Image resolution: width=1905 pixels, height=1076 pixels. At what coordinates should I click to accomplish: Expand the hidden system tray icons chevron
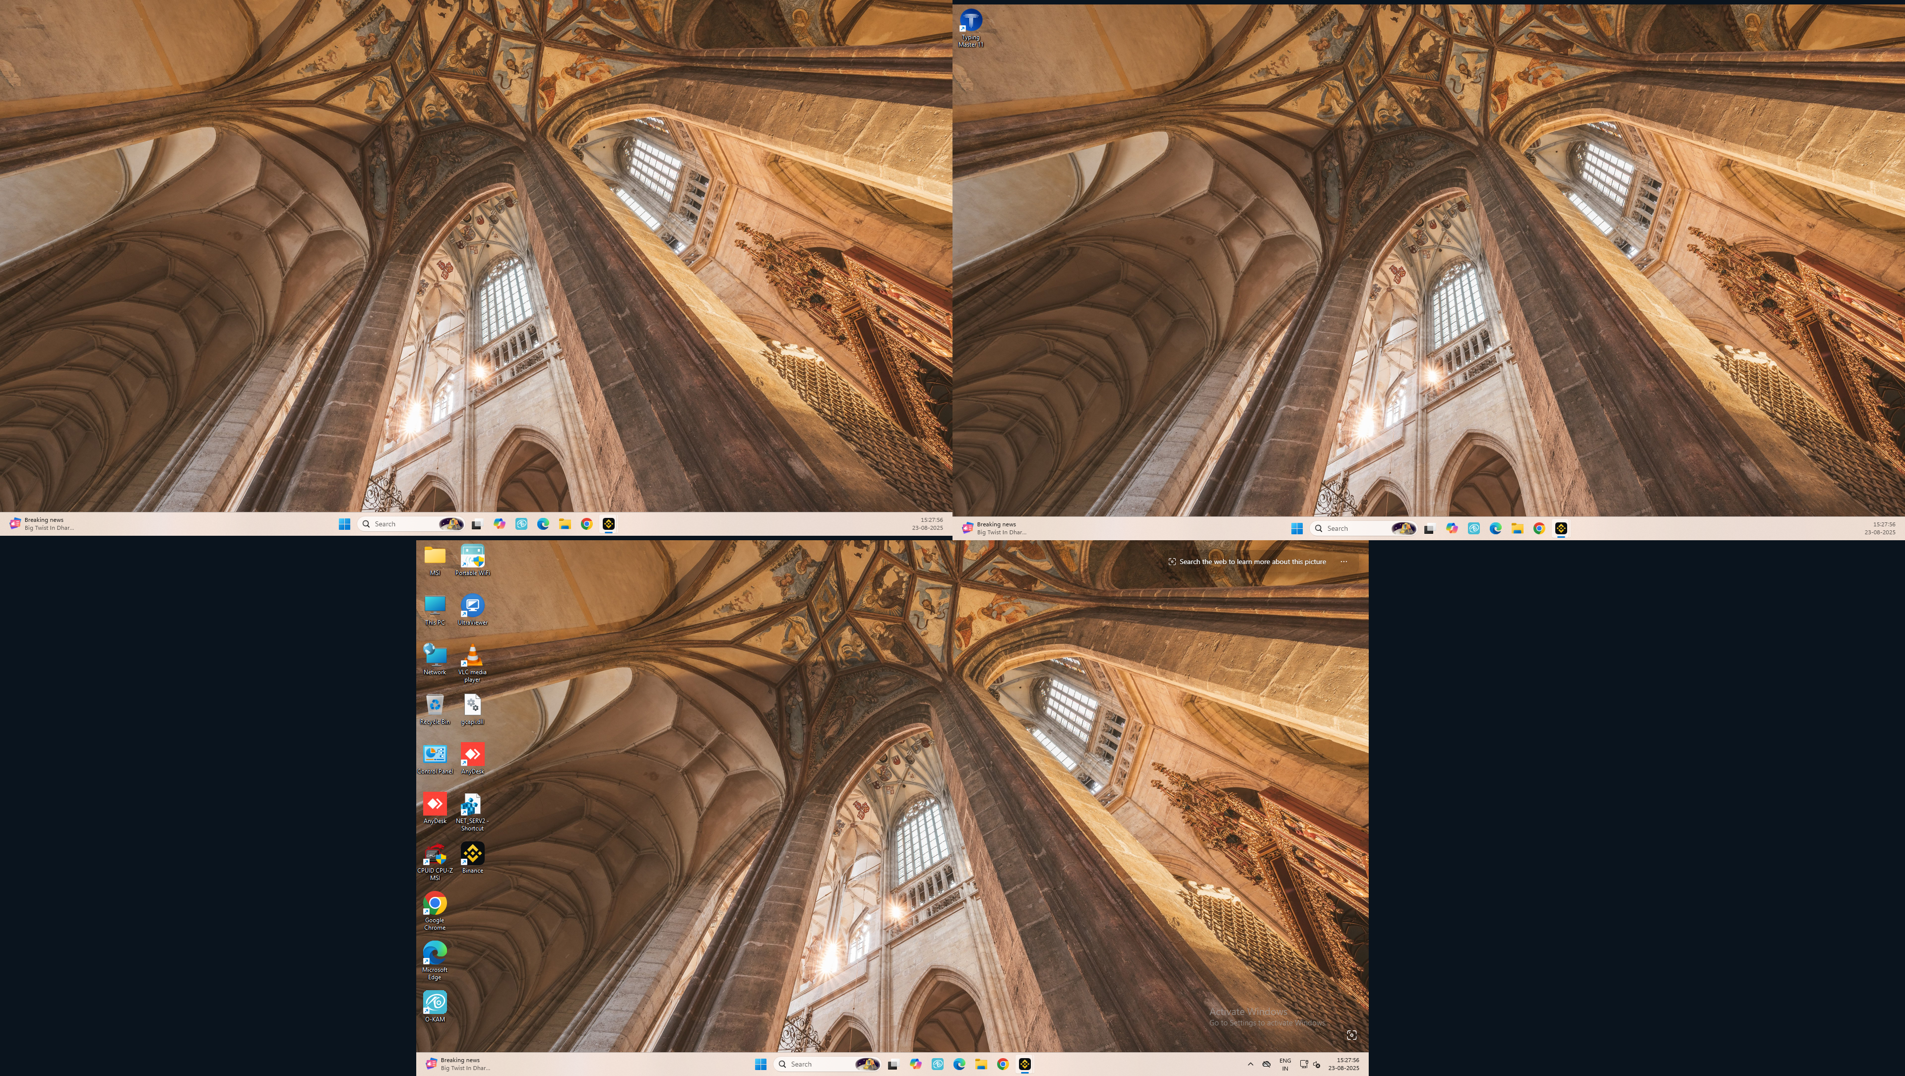pos(1251,1064)
